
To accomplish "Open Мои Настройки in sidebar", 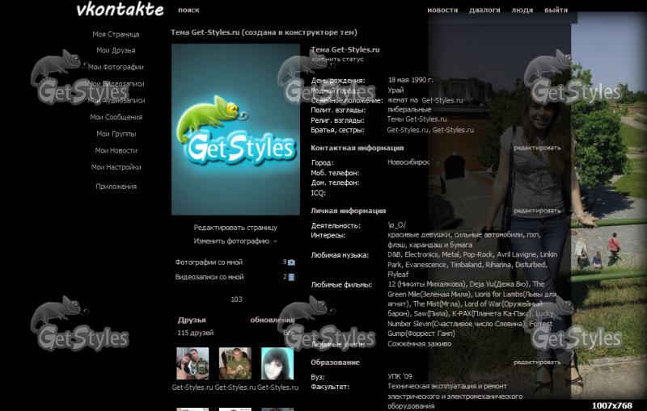I will tap(116, 167).
